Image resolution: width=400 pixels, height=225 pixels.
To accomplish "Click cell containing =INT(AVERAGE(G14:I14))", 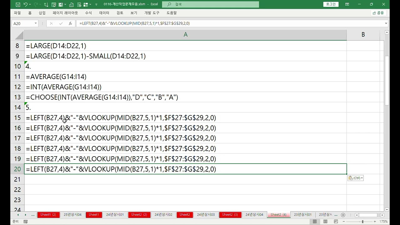I will (x=185, y=87).
